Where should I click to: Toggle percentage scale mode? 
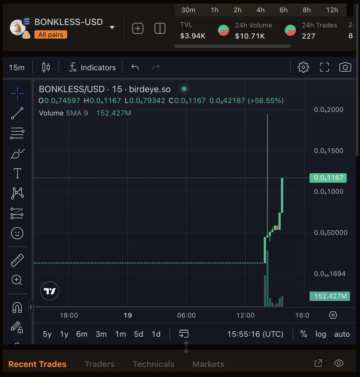tap(304, 334)
